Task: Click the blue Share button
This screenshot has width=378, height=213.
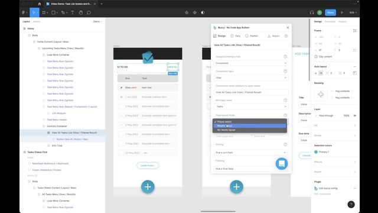Action: (x=331, y=12)
